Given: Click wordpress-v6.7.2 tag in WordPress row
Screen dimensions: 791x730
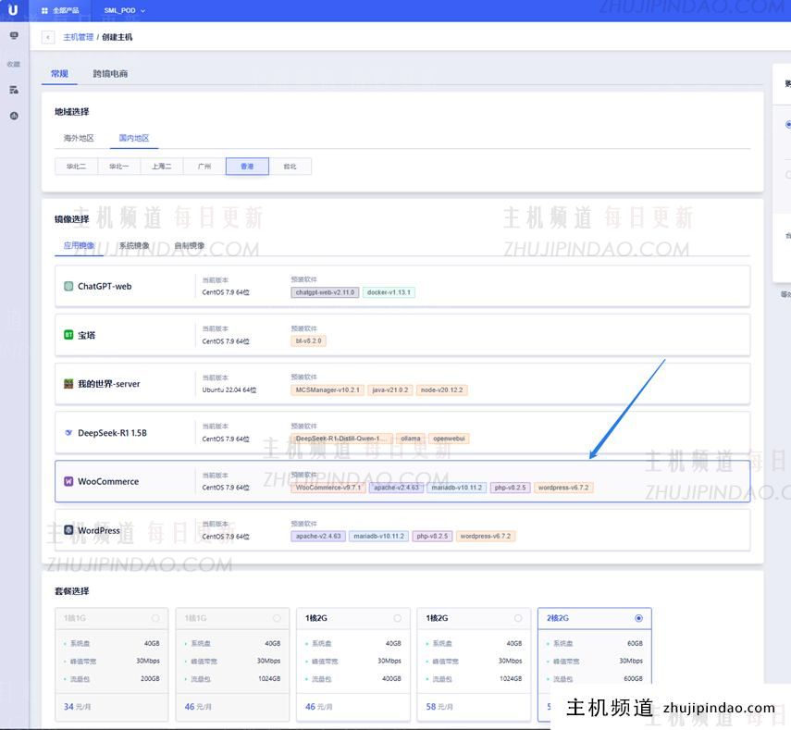Looking at the screenshot, I should 486,537.
